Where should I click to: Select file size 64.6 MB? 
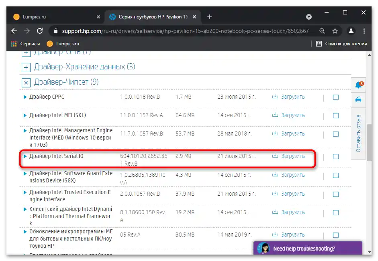coord(185,115)
